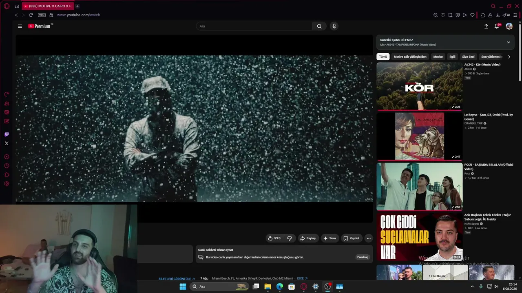Open the YouTube create upload icon

pos(486,26)
